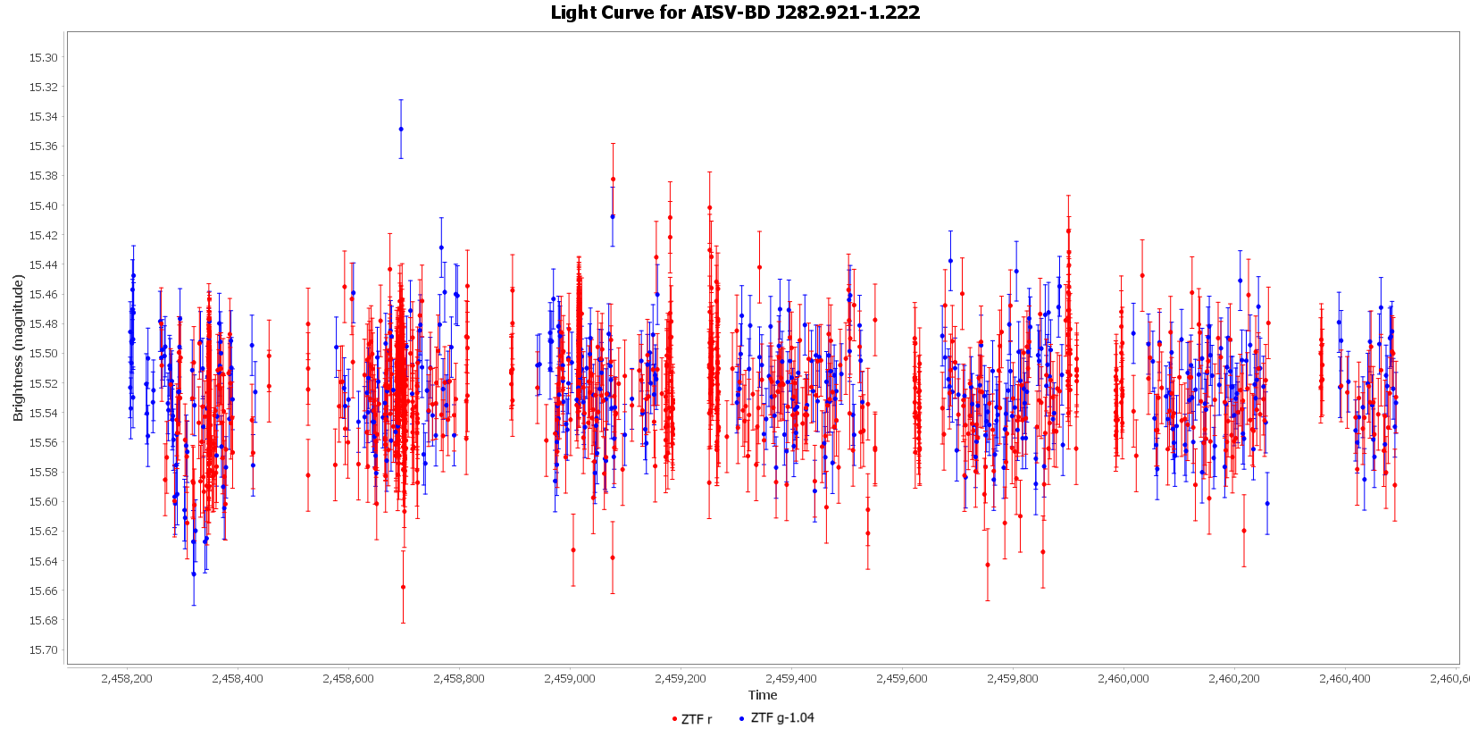
Task: Click the x-axis tick label 2,459,400
Action: click(x=791, y=679)
